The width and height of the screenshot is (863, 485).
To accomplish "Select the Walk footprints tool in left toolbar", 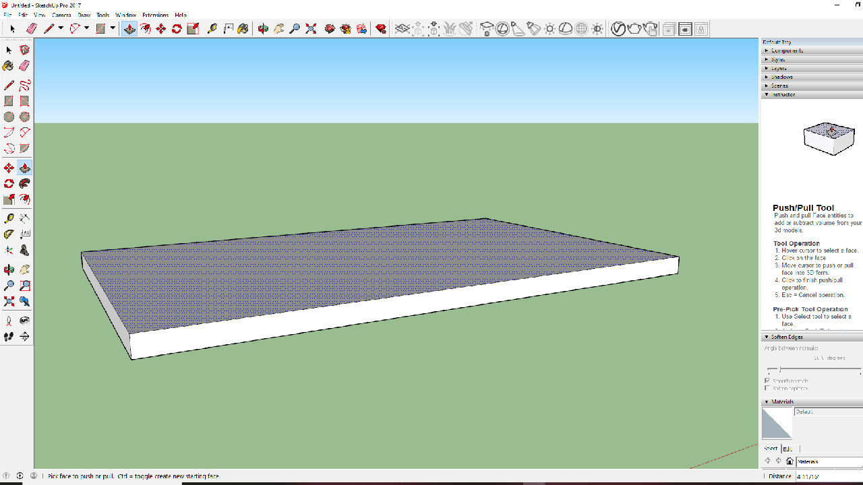I will click(x=9, y=336).
